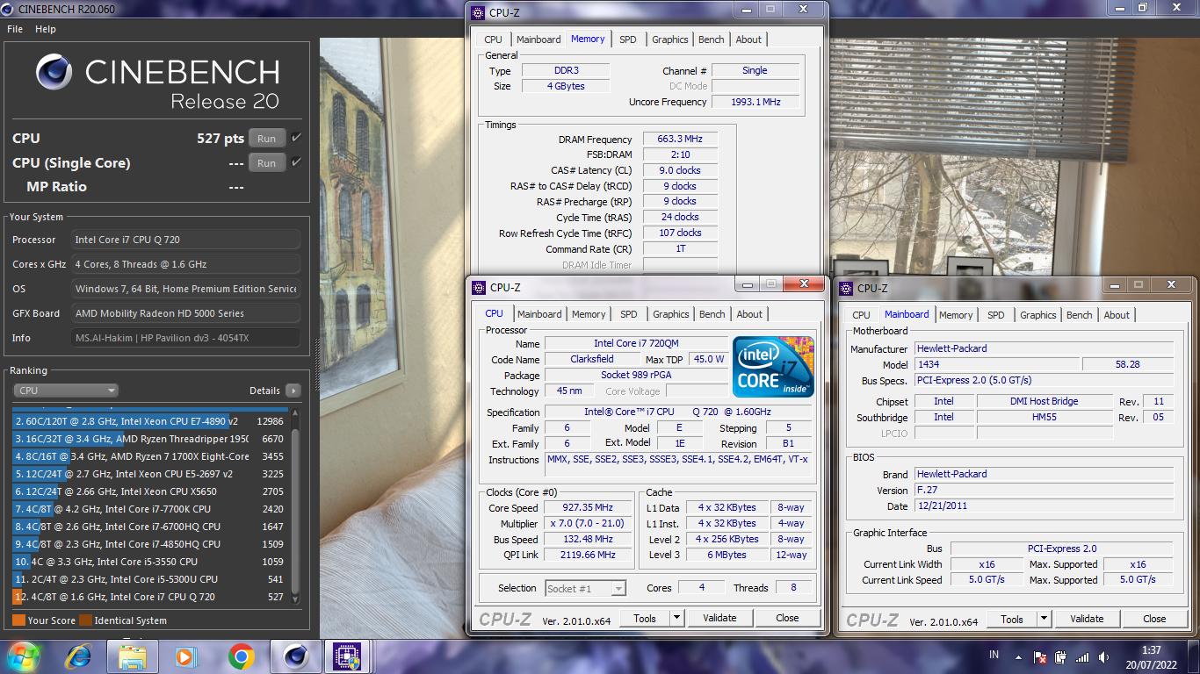Click Validate in the Mainboard window
Screen dimensions: 1200x674
click(x=1087, y=619)
